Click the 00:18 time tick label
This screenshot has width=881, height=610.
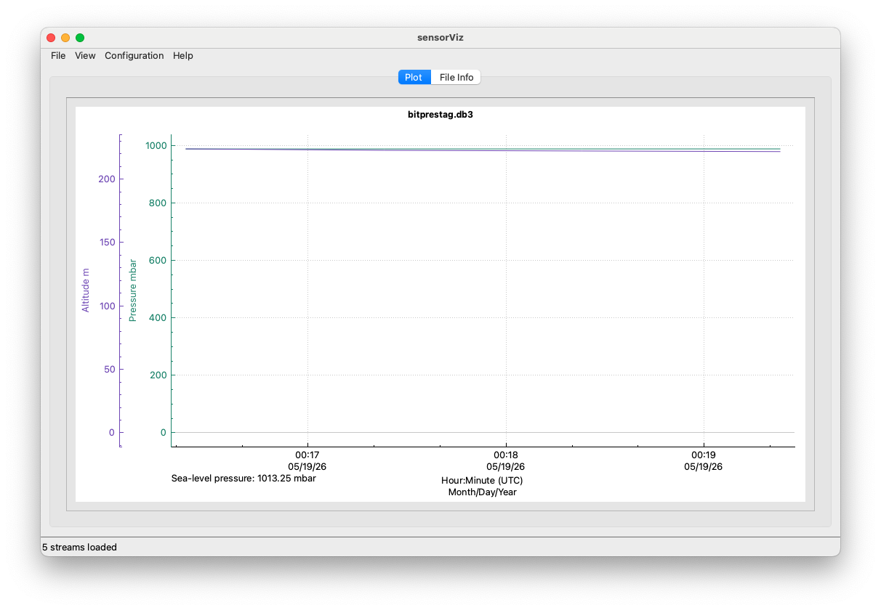506,456
